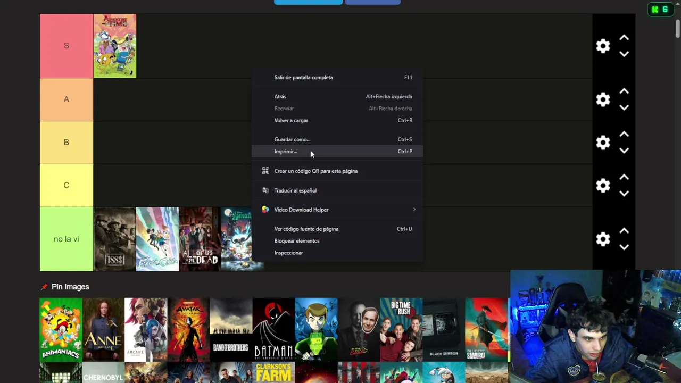This screenshot has height=383, width=681.
Task: Open settings gear for tier S
Action: (603, 46)
